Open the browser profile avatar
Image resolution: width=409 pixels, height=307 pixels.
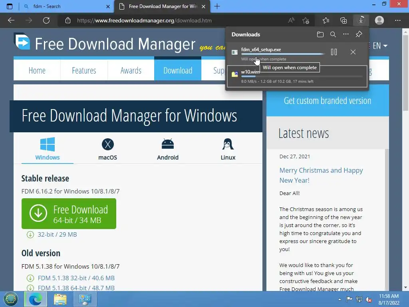pyautogui.click(x=379, y=20)
